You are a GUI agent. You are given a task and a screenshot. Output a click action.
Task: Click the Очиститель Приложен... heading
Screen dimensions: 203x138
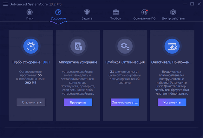coord(172,62)
